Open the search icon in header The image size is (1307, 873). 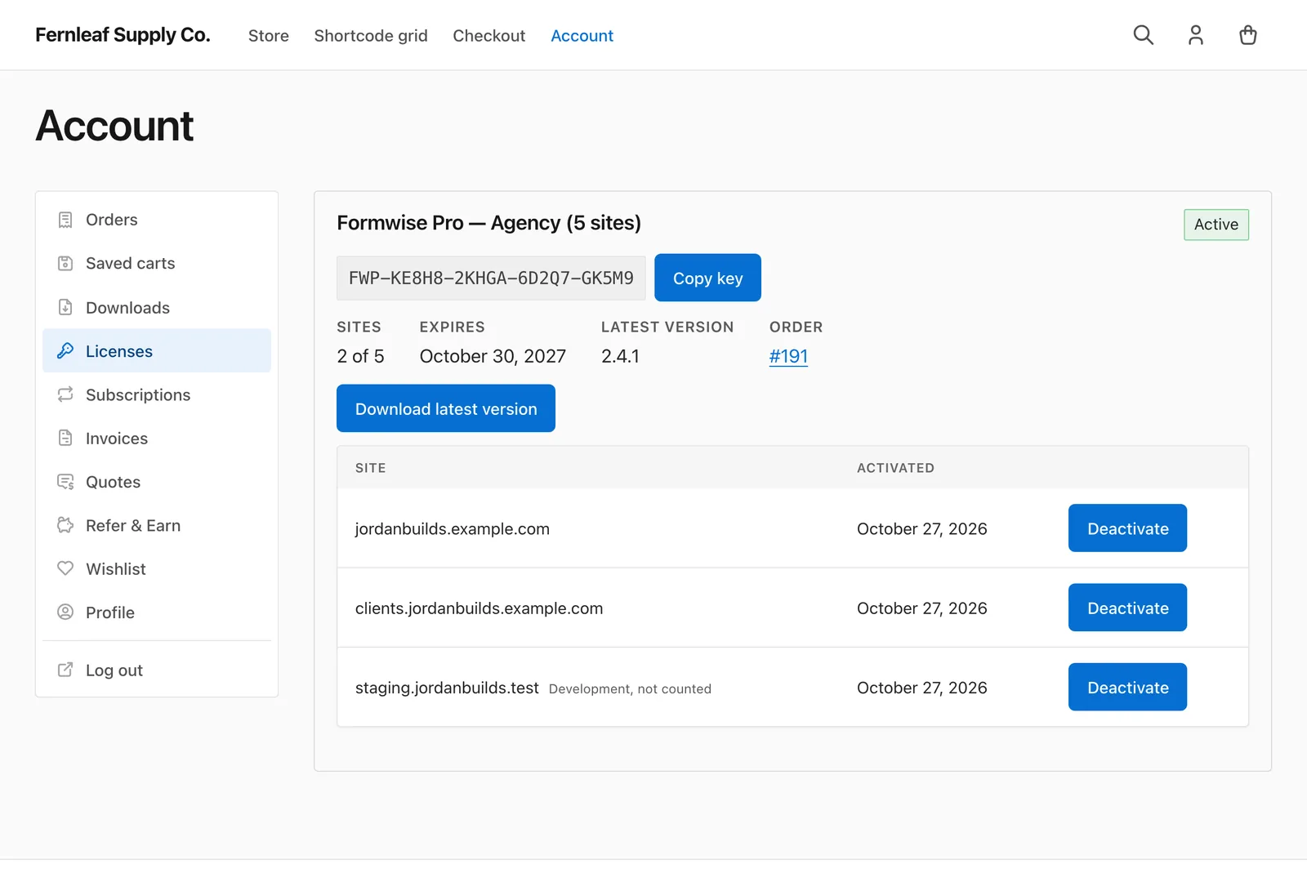click(x=1143, y=35)
